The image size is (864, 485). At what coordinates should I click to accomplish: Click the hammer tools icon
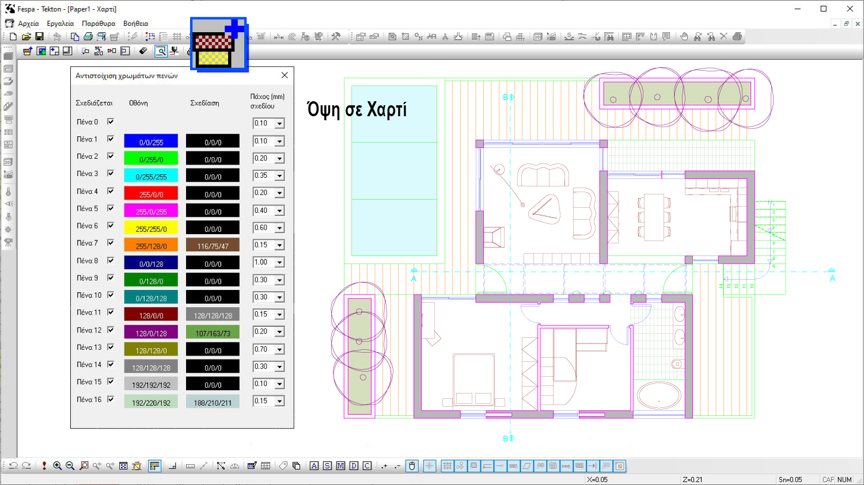point(336,36)
